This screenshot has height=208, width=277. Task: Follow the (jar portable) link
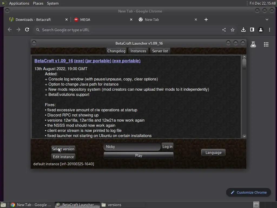click(98, 61)
